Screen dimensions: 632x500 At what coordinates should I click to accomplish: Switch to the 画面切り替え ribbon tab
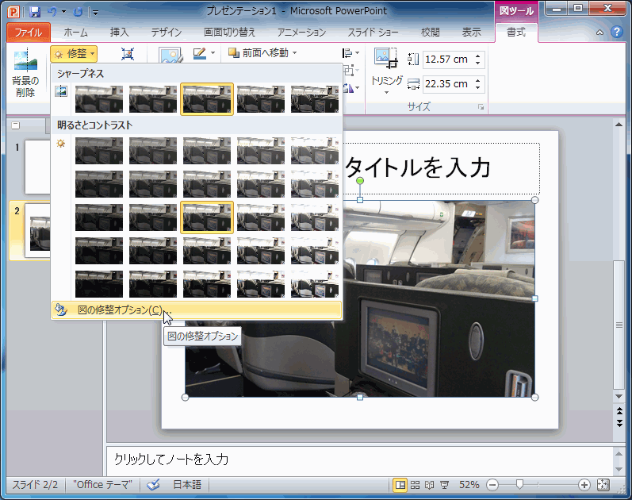(229, 33)
